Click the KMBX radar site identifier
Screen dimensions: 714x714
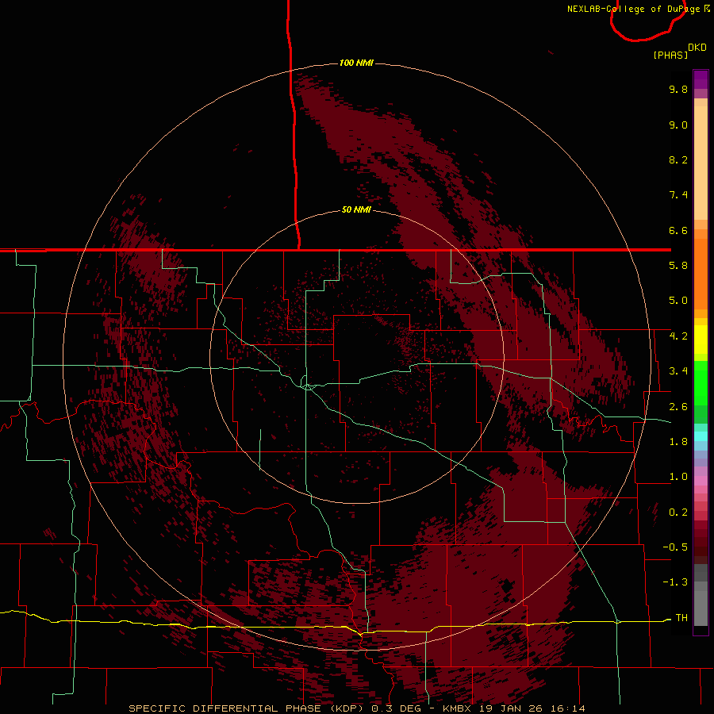[x=458, y=708]
